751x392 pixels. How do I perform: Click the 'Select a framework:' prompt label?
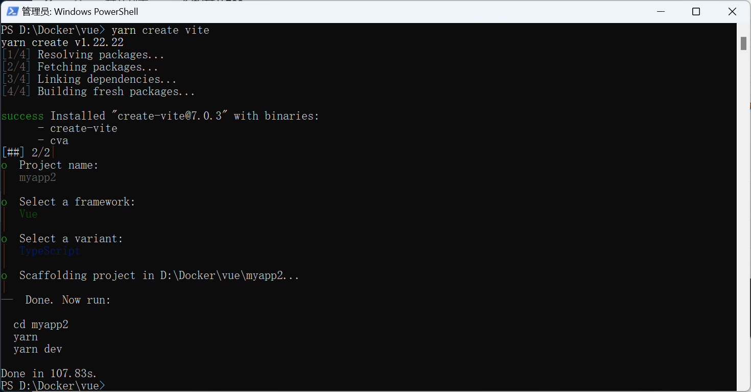pyautogui.click(x=77, y=202)
